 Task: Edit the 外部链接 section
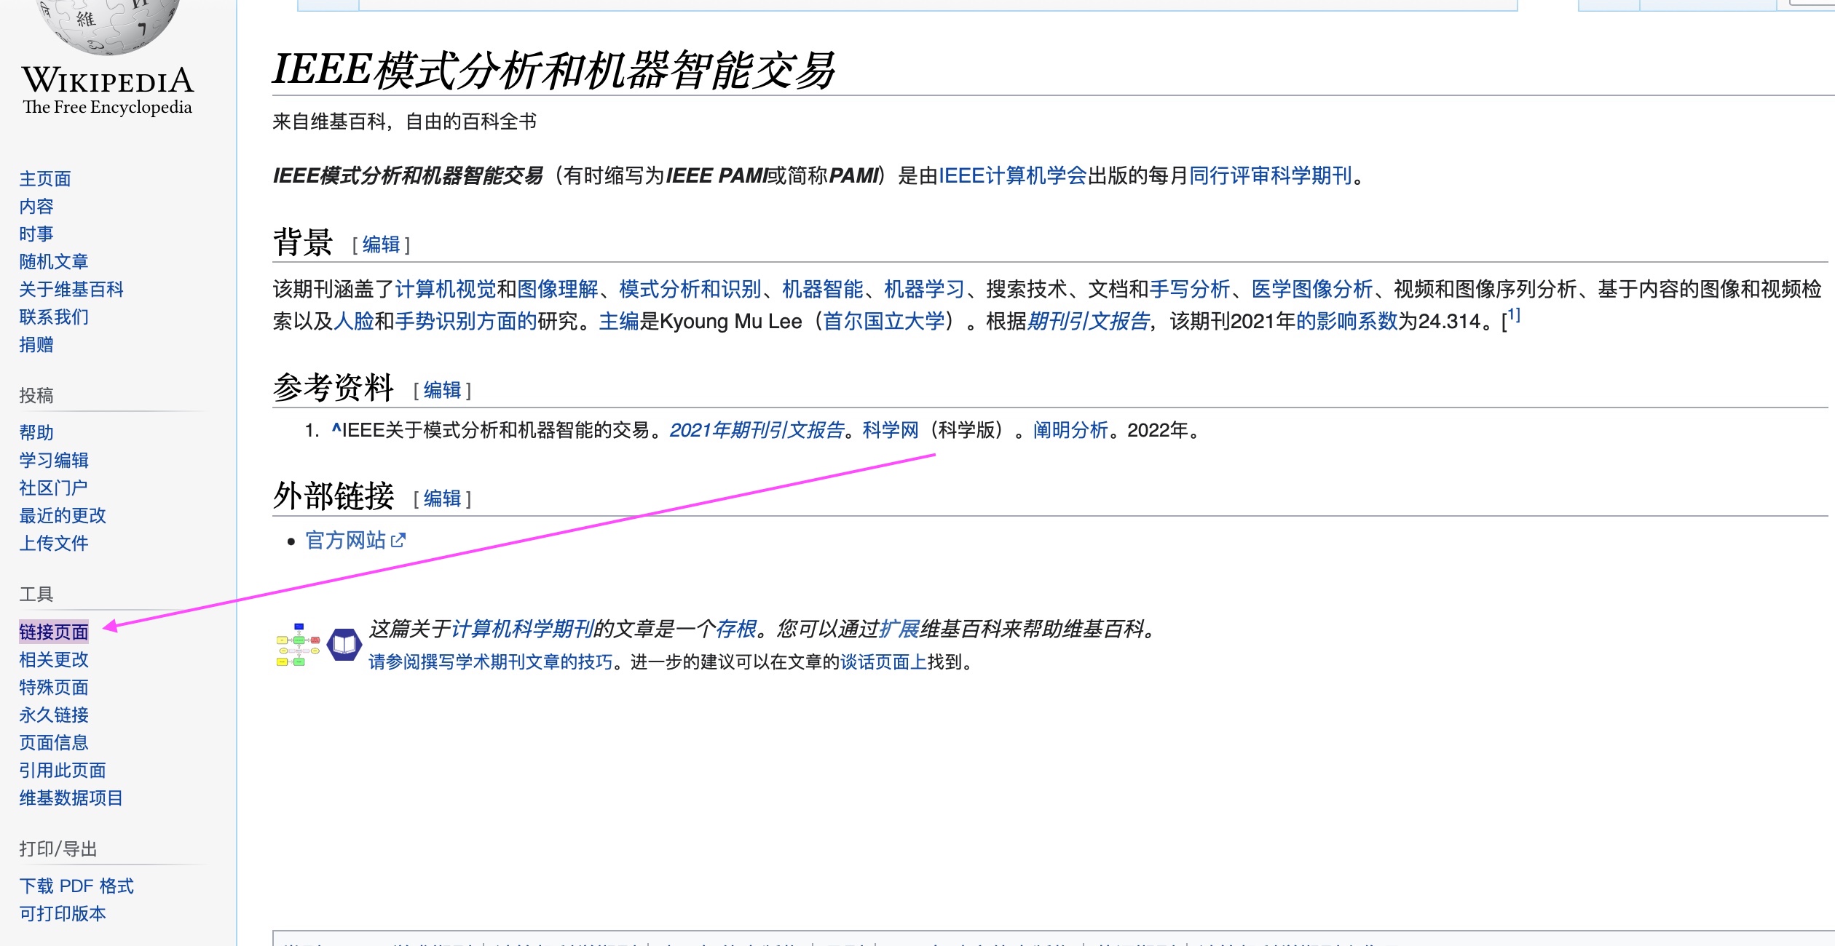[x=442, y=498]
